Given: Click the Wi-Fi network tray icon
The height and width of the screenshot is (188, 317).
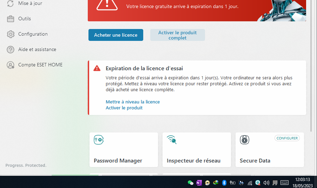Looking at the screenshot, I should tap(250, 183).
